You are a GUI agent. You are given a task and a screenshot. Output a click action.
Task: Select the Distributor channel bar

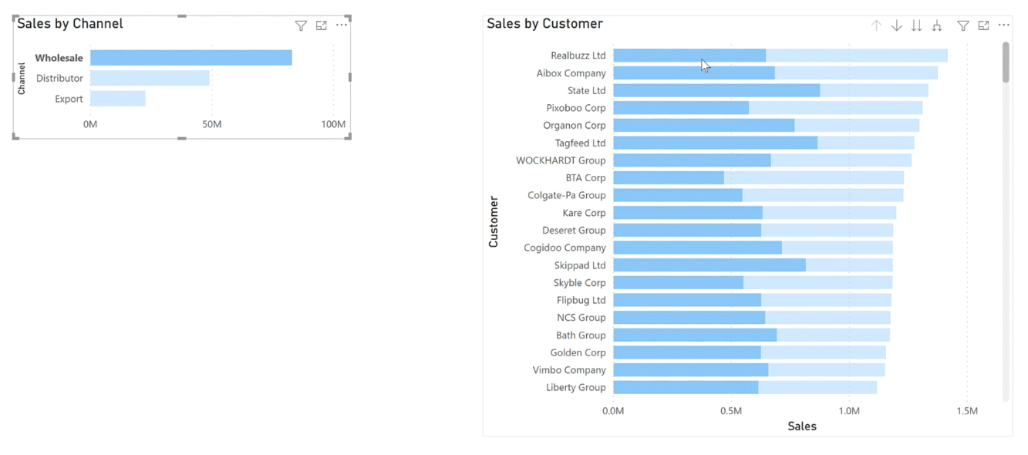pyautogui.click(x=150, y=78)
